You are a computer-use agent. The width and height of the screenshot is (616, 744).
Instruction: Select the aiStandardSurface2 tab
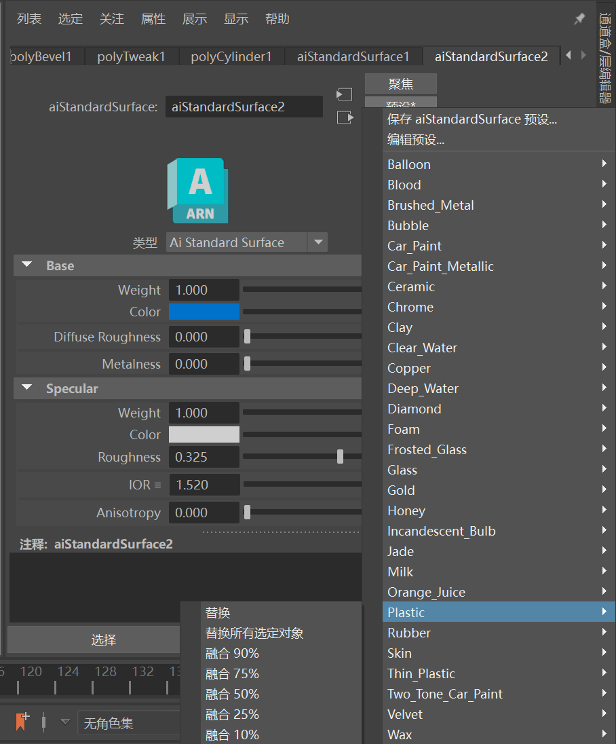coord(491,56)
